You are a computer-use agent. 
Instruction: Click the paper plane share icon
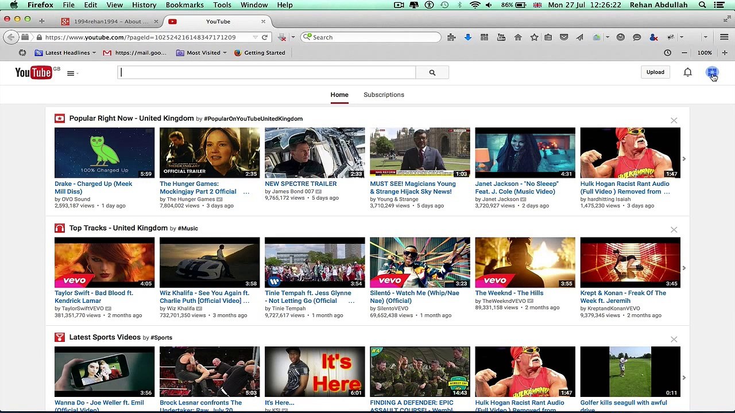click(x=580, y=37)
